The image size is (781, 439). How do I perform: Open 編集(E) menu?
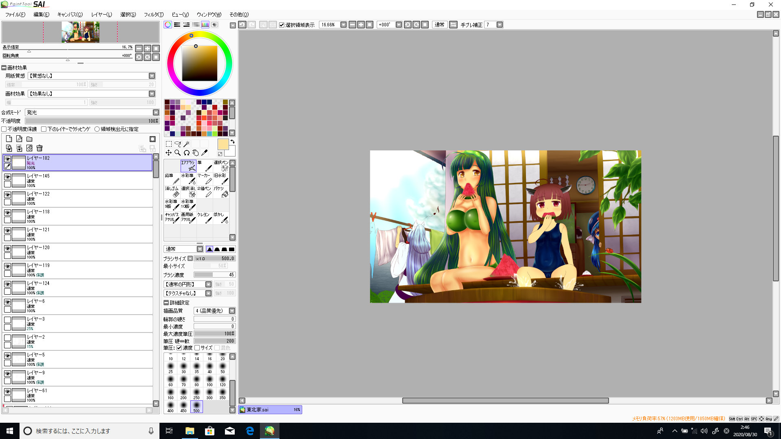point(41,15)
